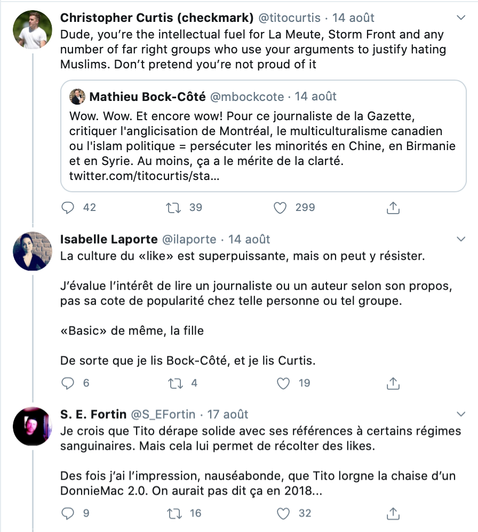
Task: Retweet Isabelle Laporte's tweet
Action: [174, 383]
